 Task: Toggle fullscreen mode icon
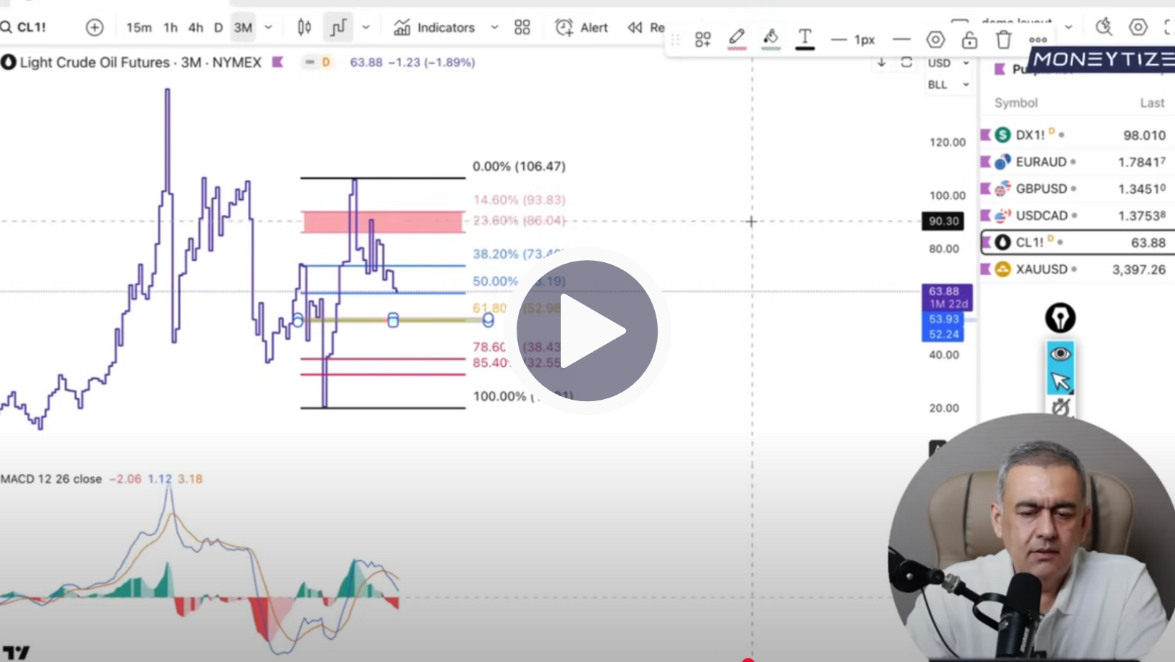pos(1169,27)
